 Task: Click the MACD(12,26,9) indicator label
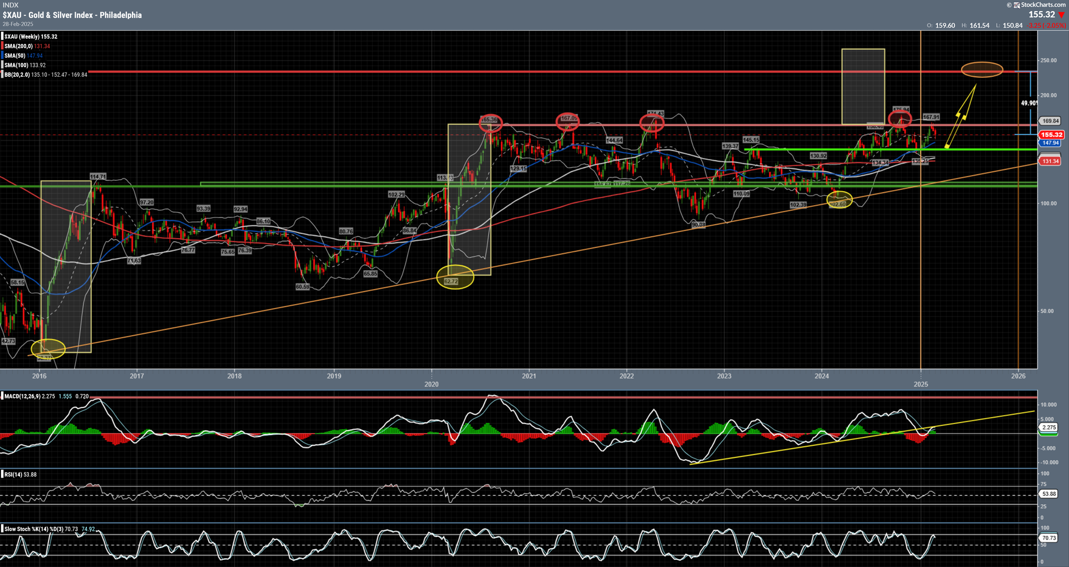tap(22, 396)
